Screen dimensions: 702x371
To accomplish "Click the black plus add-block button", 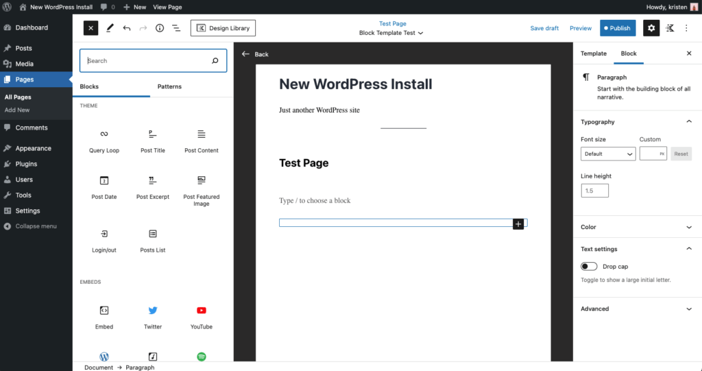I will [518, 224].
